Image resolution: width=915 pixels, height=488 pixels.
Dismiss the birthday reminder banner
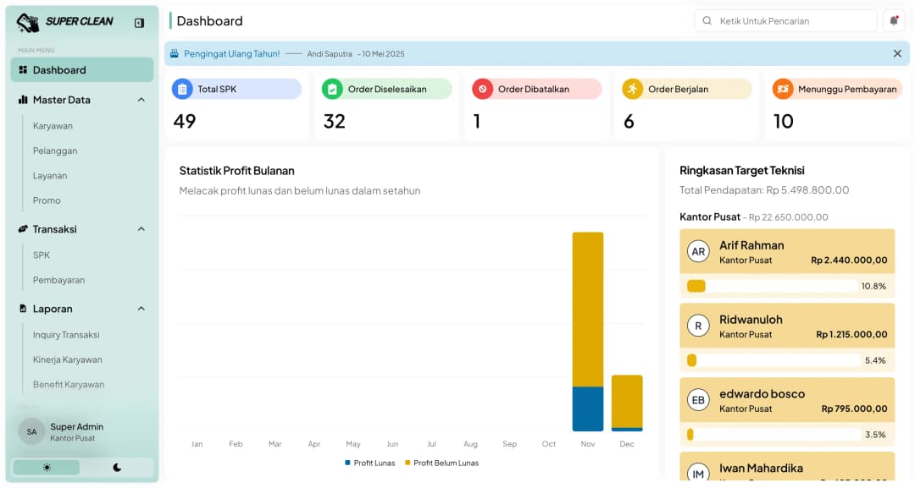pyautogui.click(x=897, y=53)
